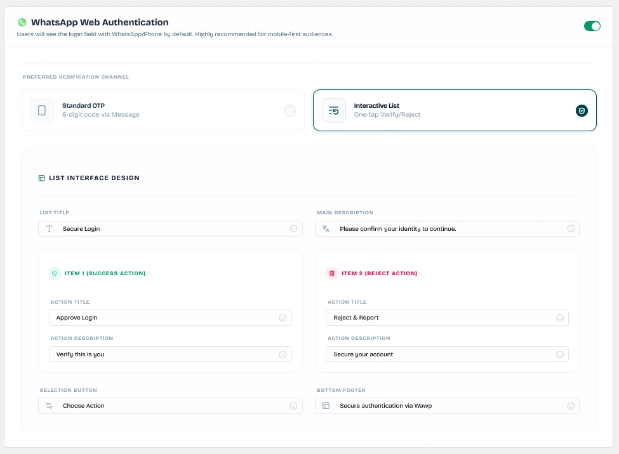619x454 pixels.
Task: Click the 'Secure your account' description field
Action: (447, 354)
